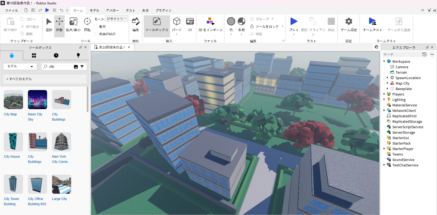Image resolution: width=437 pixels, height=215 pixels.
Task: Switch to the モデル ribbon tab
Action: tap(94, 10)
